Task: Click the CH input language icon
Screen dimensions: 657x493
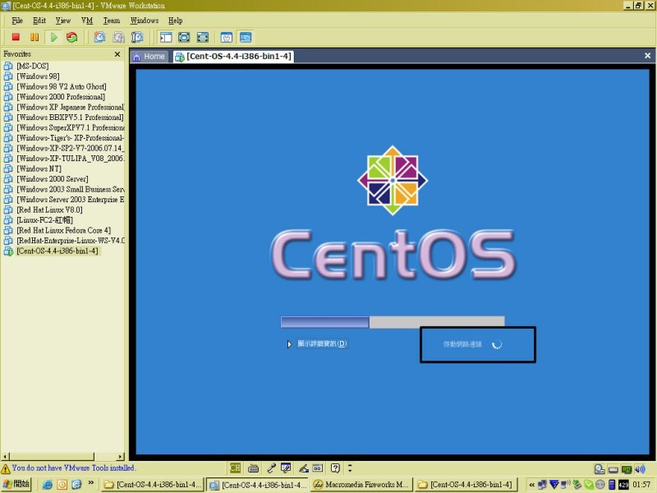Action: tap(235, 468)
